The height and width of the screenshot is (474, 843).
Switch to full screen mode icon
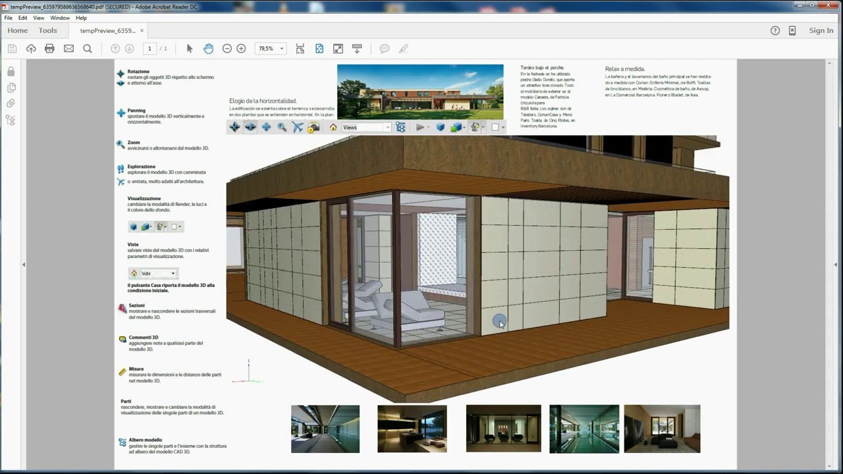pos(338,49)
